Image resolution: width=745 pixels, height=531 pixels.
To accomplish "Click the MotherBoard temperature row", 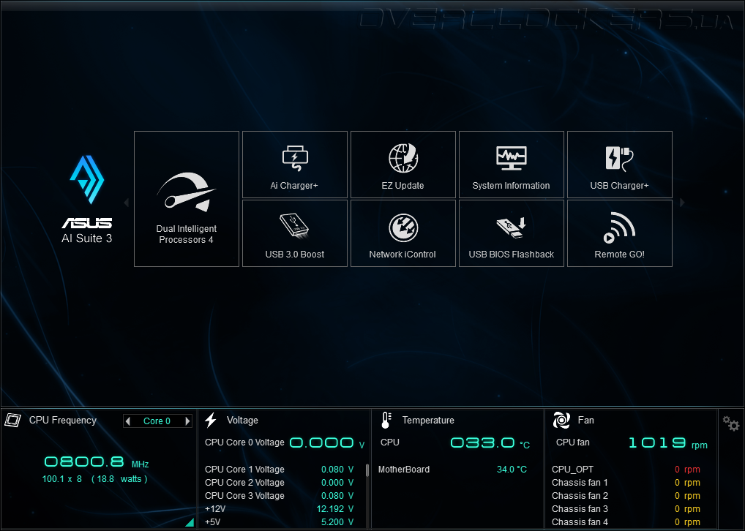I will point(452,470).
